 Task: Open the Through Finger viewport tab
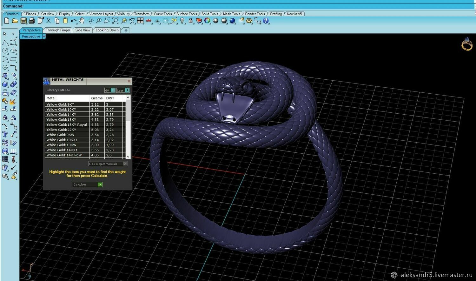pyautogui.click(x=58, y=30)
